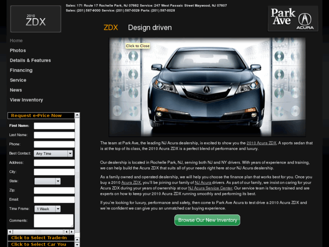Click Browse Our New Inventory button

[207, 220]
